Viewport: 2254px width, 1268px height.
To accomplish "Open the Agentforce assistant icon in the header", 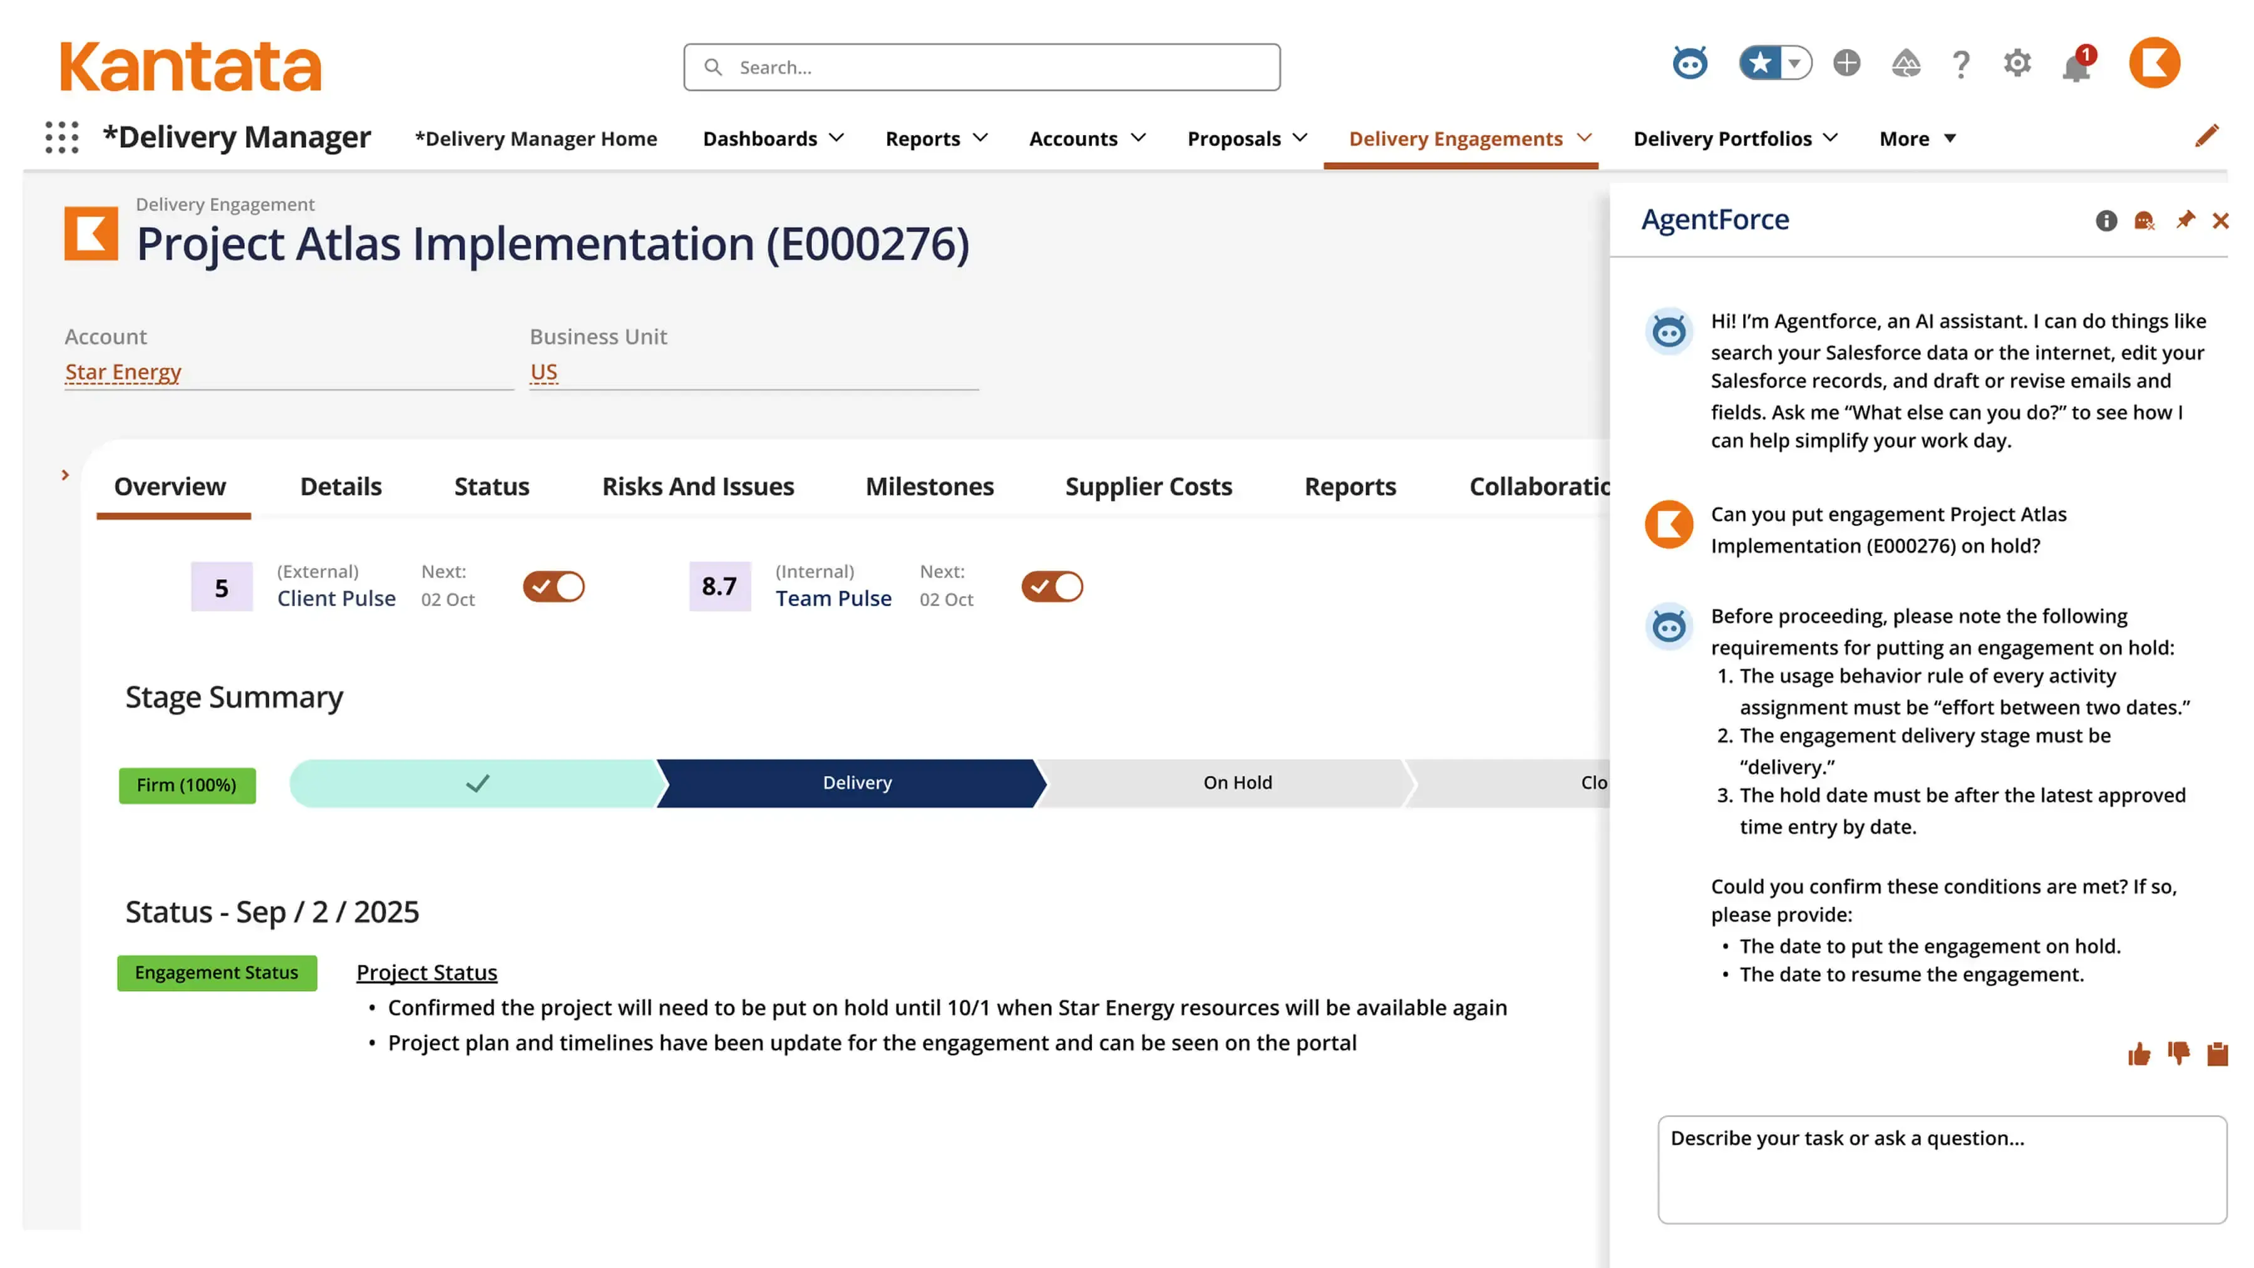I will [1690, 63].
